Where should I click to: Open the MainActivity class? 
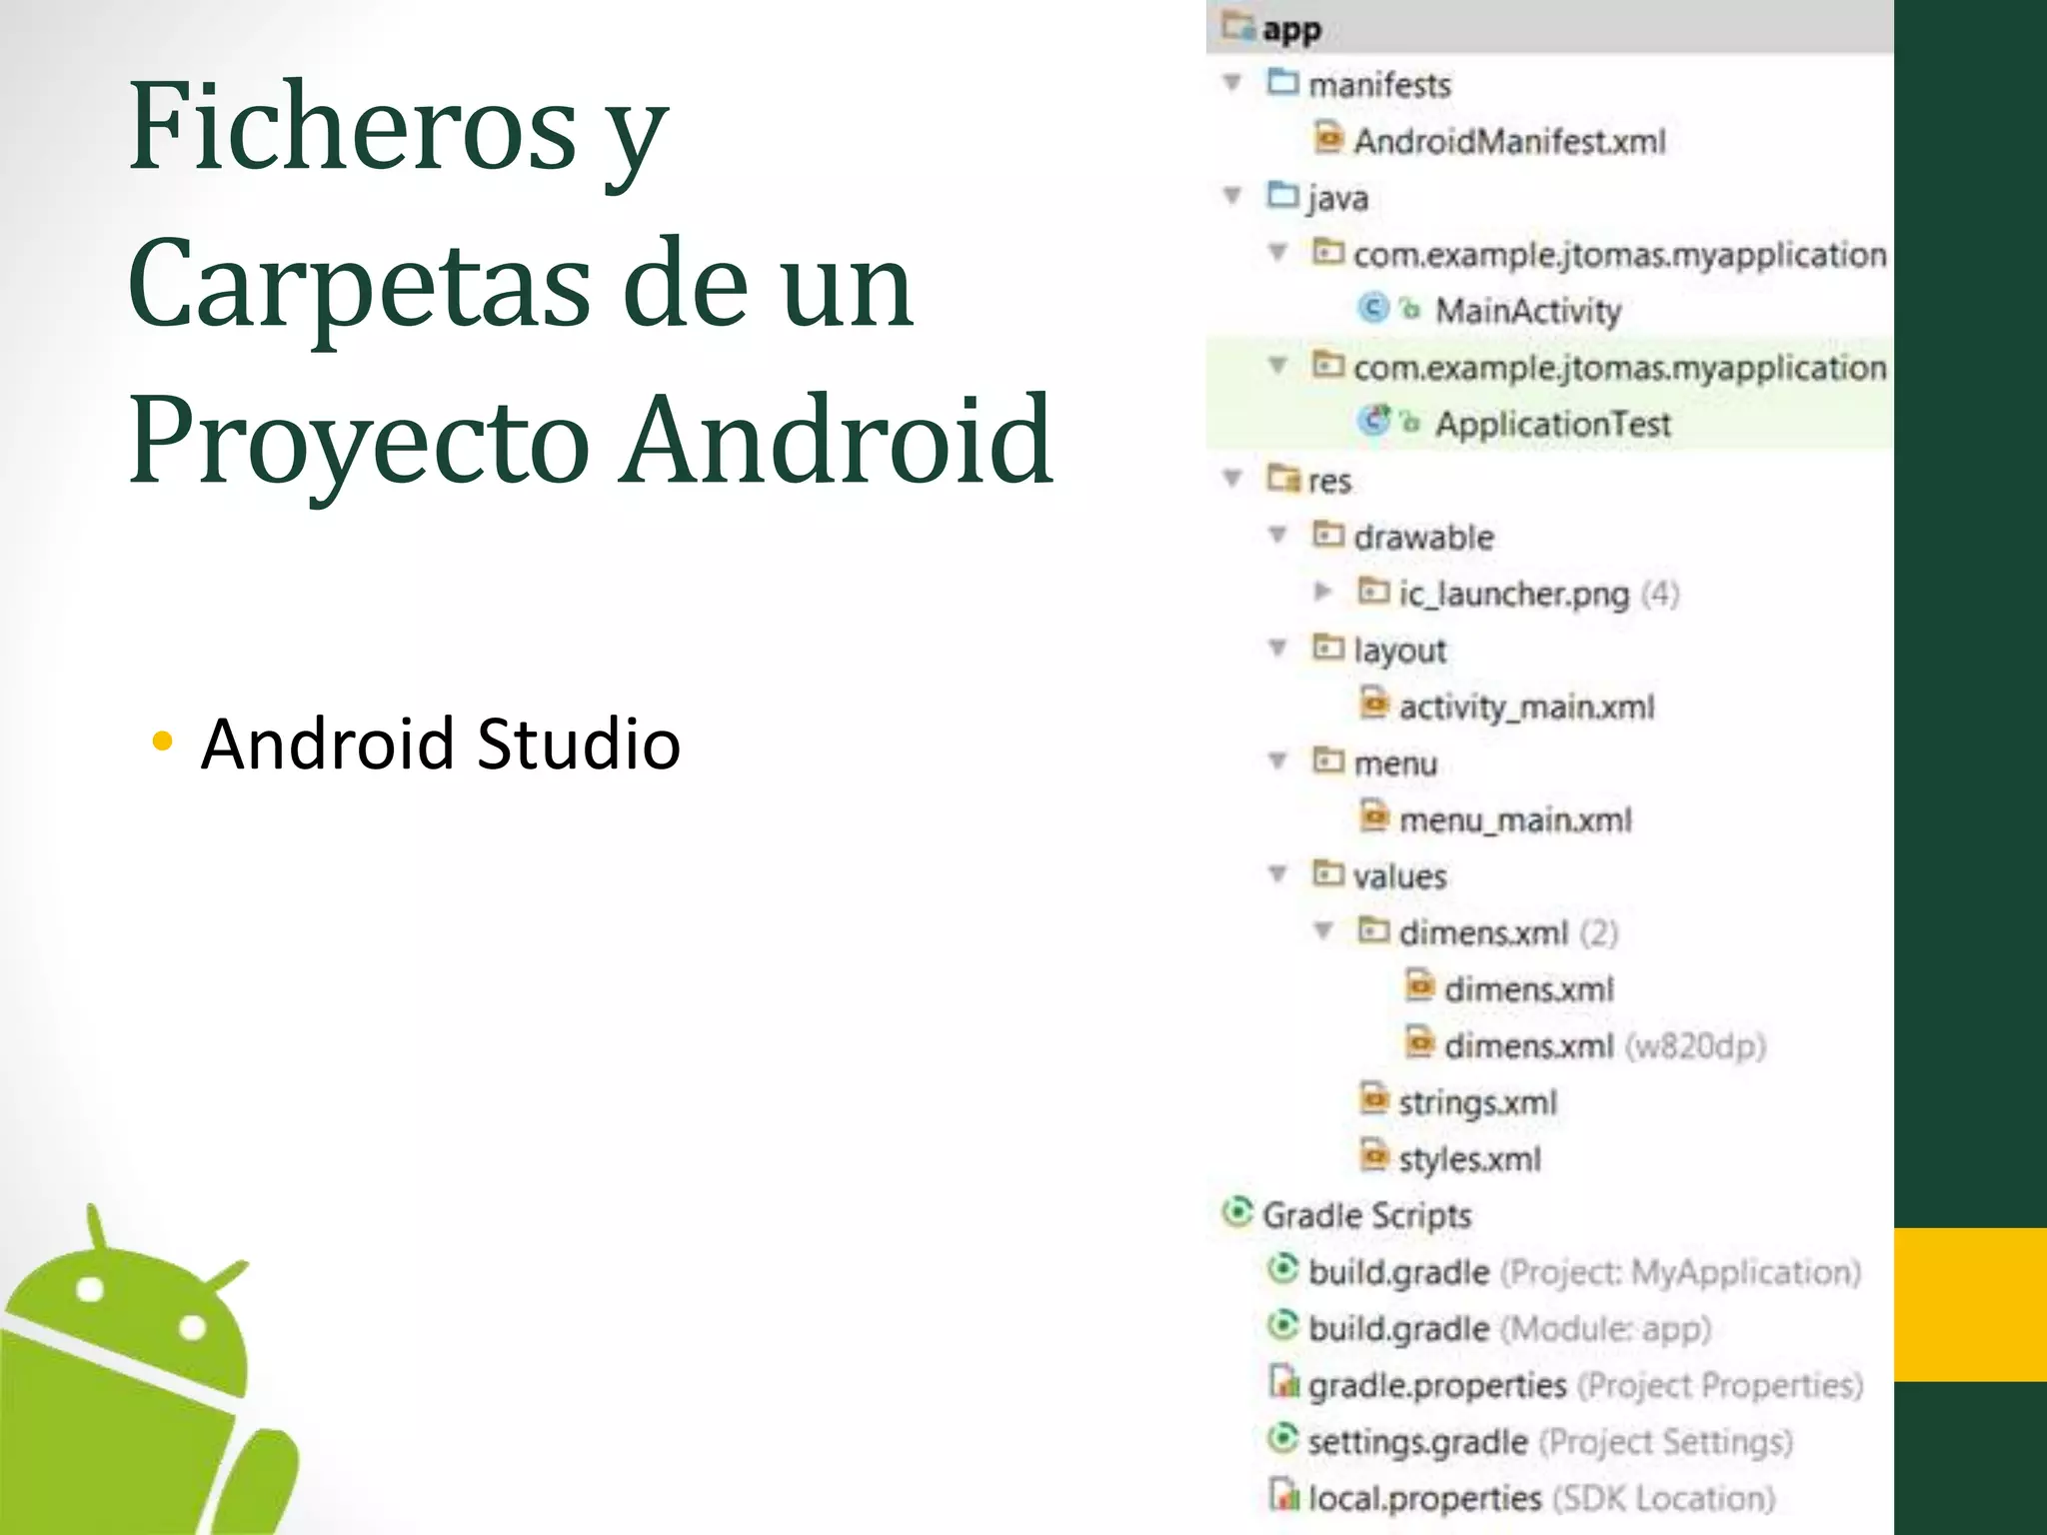pyautogui.click(x=1528, y=311)
